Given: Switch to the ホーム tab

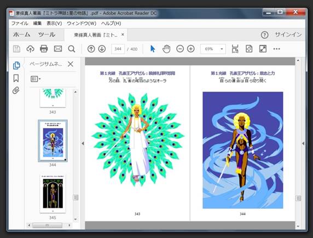Looking at the screenshot, I should (x=21, y=35).
